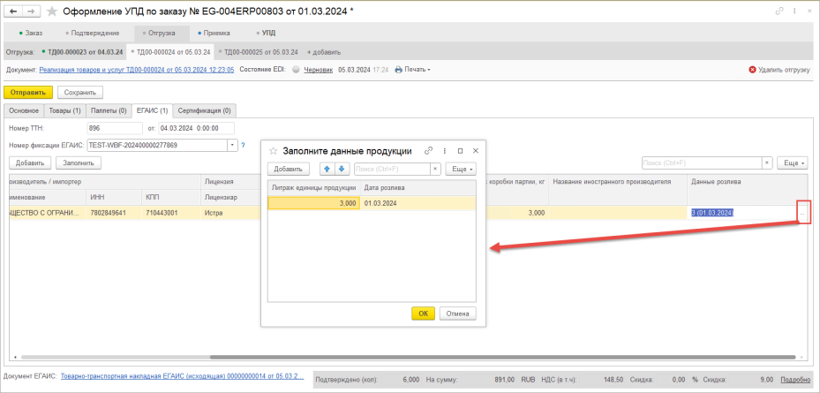Confirm the dialog with the 'ОК' button
Viewport: 820px width, 393px height.
click(x=423, y=314)
